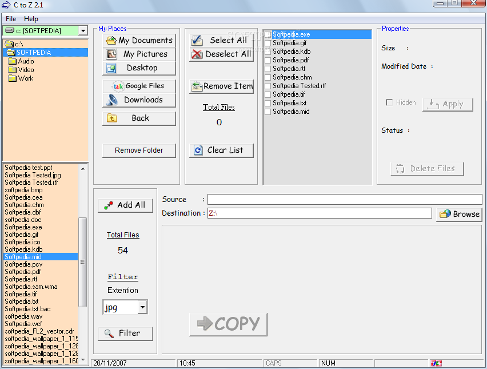Select Softpedia.mid in left file list
Screen dimensions: 487x369
(41, 257)
